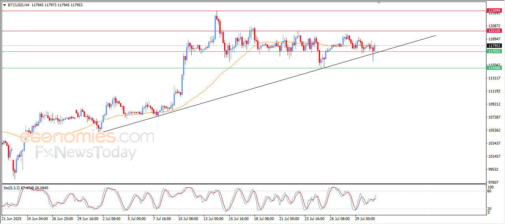Image resolution: width=505 pixels, height=224 pixels.
Task: Click the 10 Jul 08:00 time label
Action: (188, 218)
